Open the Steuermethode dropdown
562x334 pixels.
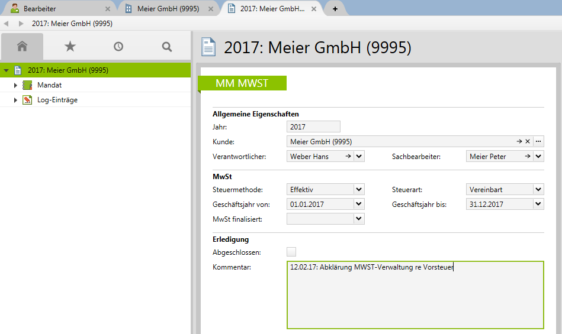coord(359,189)
